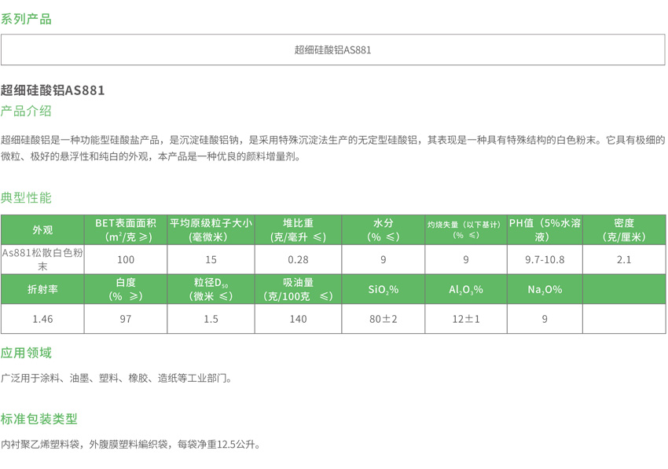
Task: Select the 超细硅酸铝AS881 product tab
Action: click(332, 49)
